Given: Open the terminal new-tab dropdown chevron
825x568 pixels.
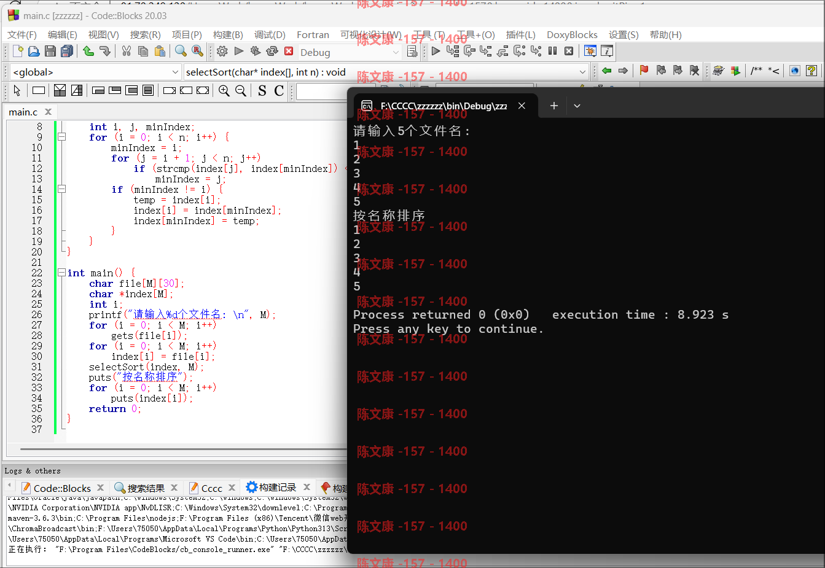Looking at the screenshot, I should click(577, 106).
